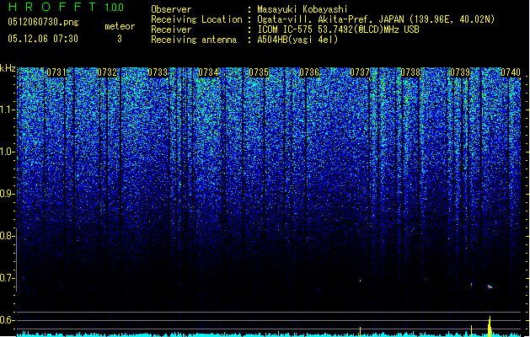Click the 0735 time marker

[x=259, y=72]
